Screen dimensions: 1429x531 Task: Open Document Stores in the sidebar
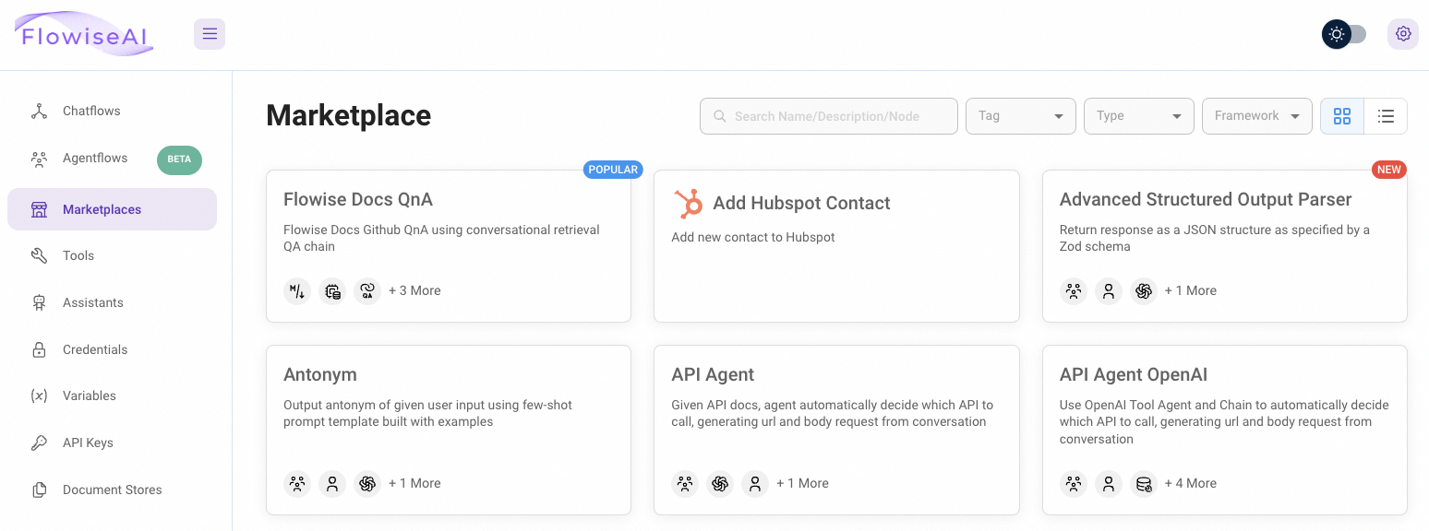[x=112, y=490]
